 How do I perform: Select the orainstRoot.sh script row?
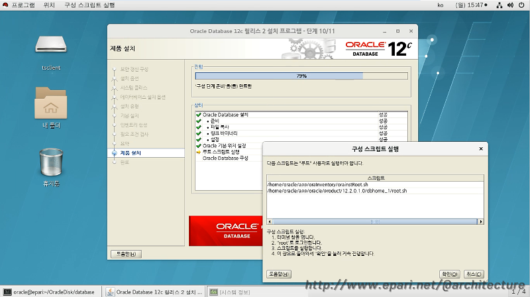375,185
